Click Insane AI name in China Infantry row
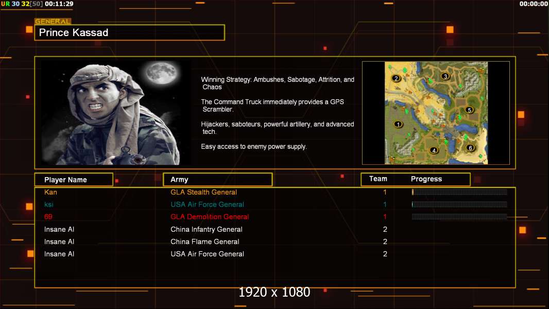The height and width of the screenshot is (309, 549). pyautogui.click(x=59, y=229)
